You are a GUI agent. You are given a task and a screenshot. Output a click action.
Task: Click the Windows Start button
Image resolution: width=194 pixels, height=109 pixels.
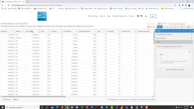pos(2,107)
